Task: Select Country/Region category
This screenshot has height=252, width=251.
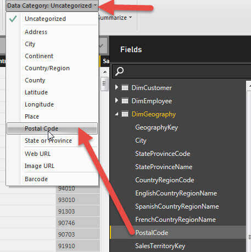Action: (52, 68)
